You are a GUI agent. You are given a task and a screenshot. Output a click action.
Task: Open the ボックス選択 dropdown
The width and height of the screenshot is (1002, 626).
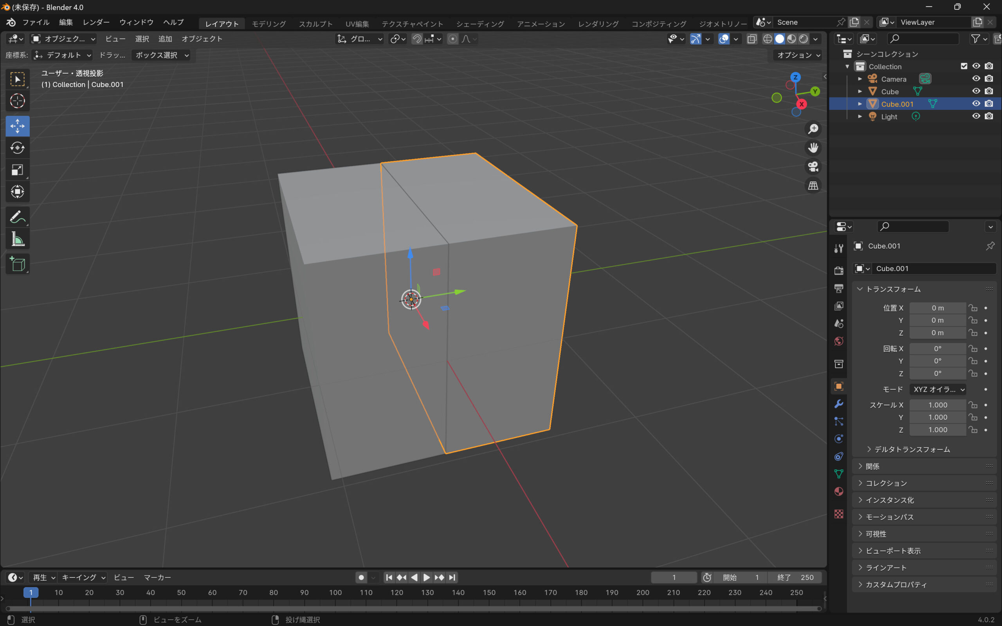161,55
